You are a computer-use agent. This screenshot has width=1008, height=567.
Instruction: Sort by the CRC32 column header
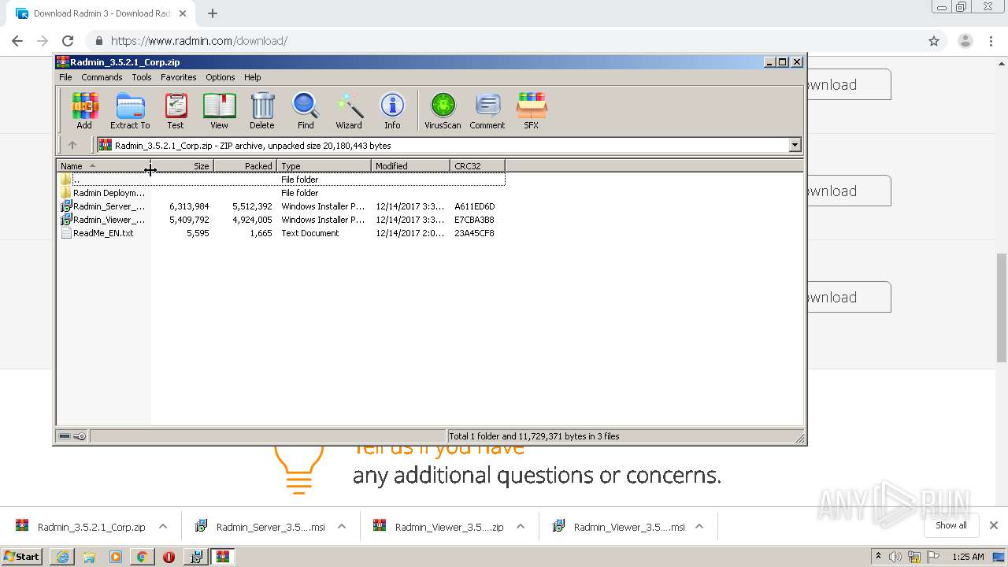[477, 166]
